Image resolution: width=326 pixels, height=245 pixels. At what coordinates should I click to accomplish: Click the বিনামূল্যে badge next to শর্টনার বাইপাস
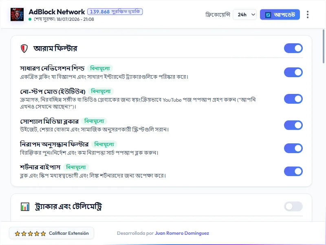[76, 167]
